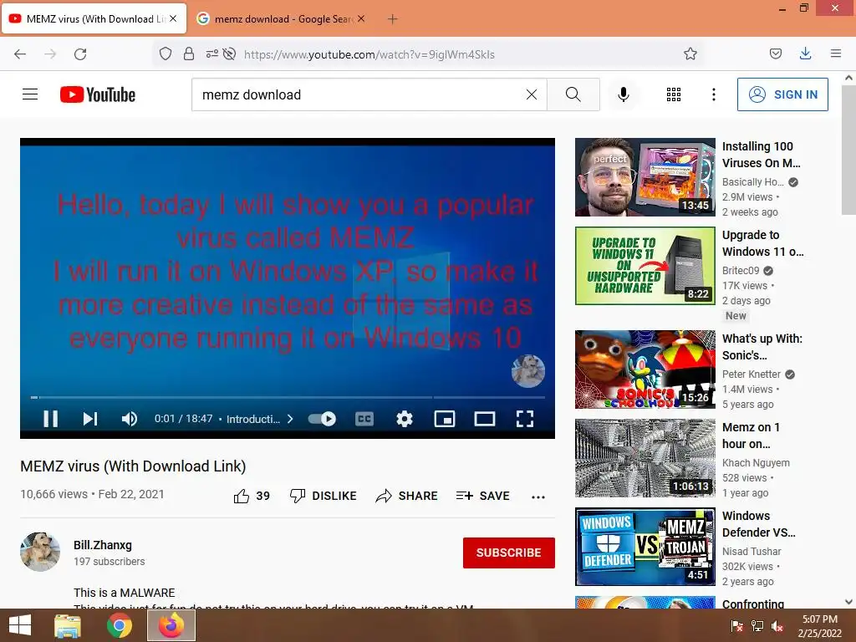Open File Explorer from taskbar
The height and width of the screenshot is (642, 856).
tap(69, 625)
